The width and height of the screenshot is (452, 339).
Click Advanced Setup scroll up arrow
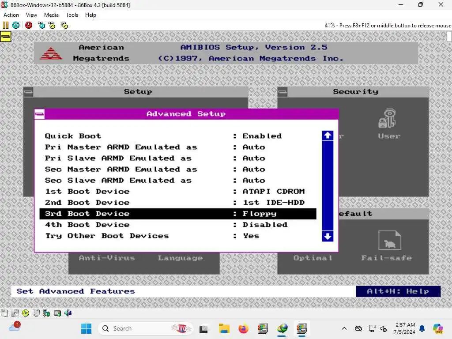click(328, 136)
